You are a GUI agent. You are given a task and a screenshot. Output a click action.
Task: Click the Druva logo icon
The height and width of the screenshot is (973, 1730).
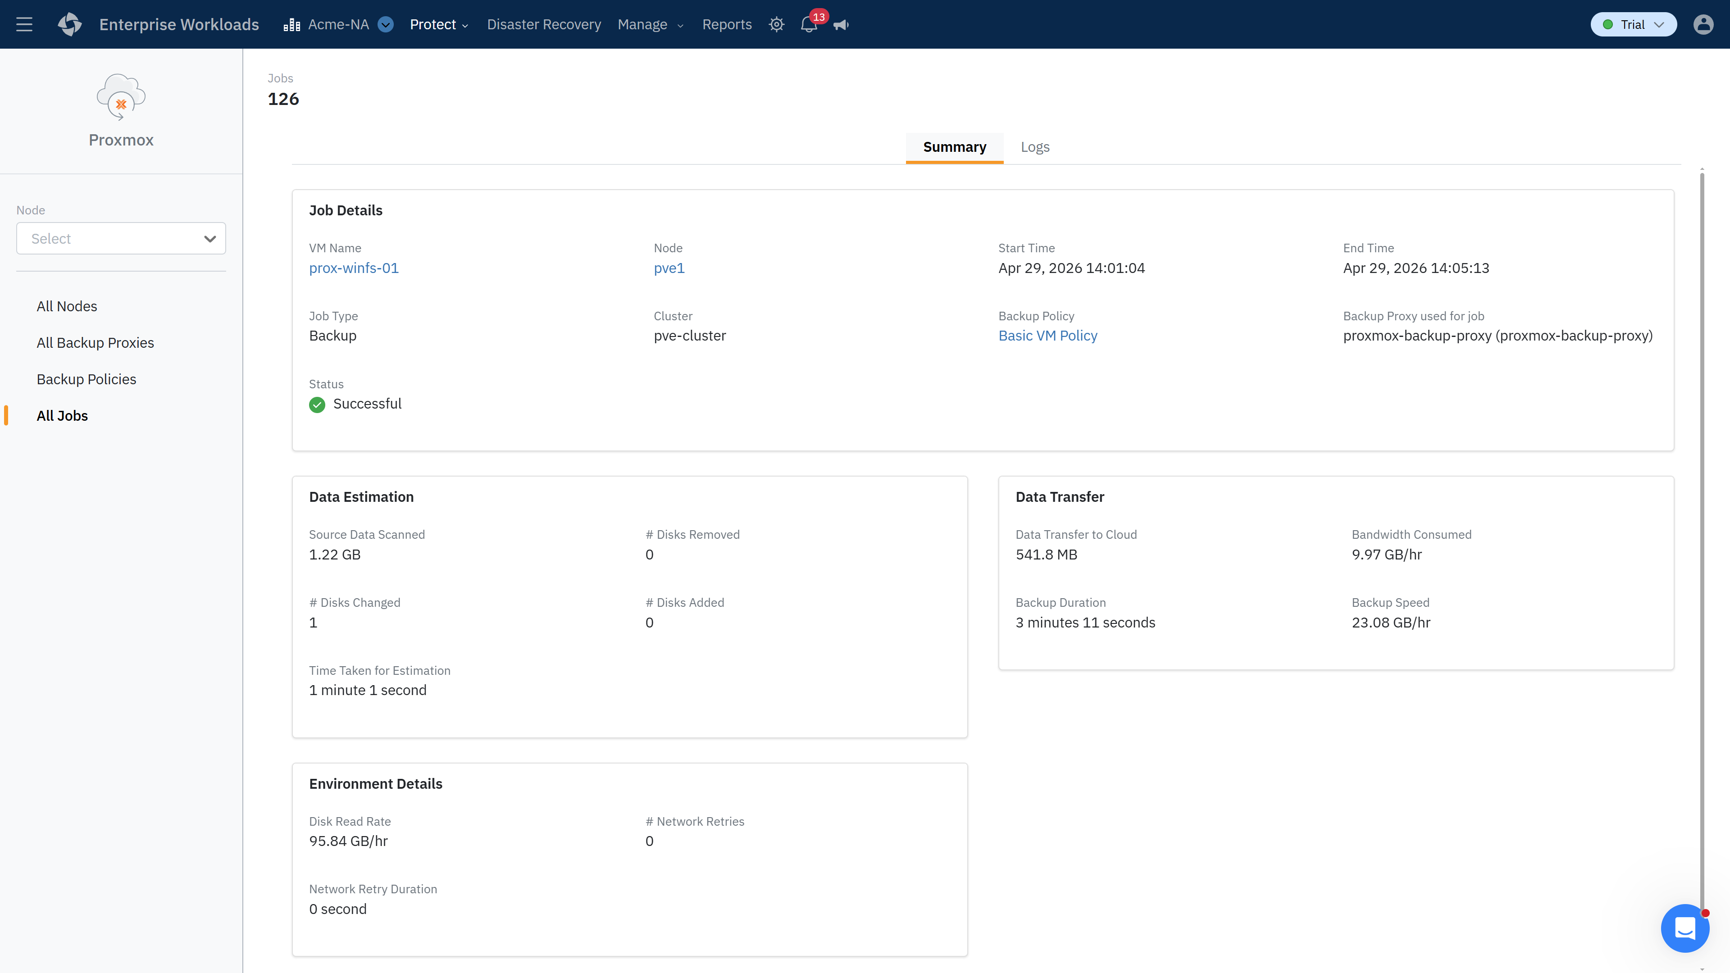click(x=70, y=25)
